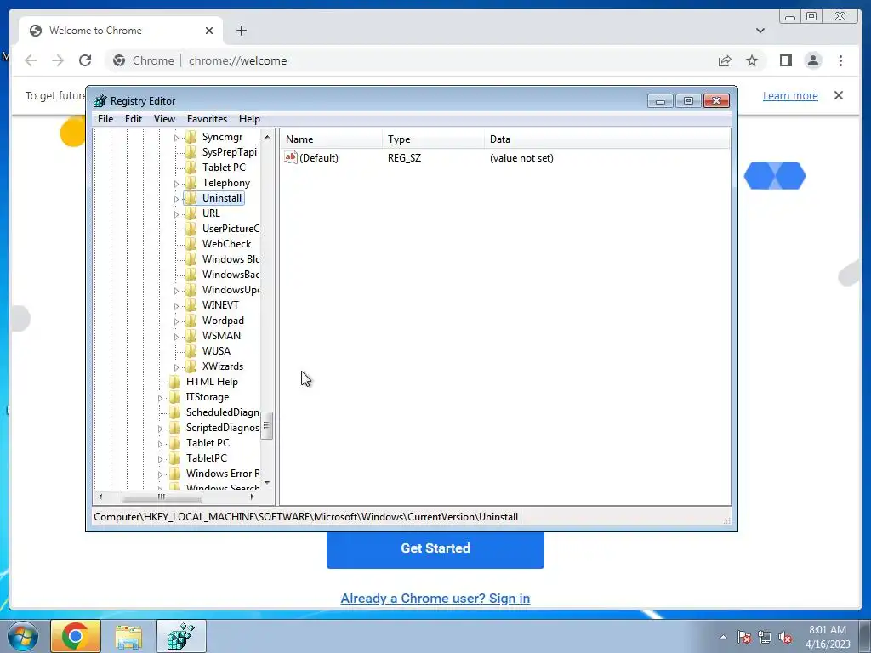
Task: Click the (value not set) data cell
Action: tap(521, 158)
